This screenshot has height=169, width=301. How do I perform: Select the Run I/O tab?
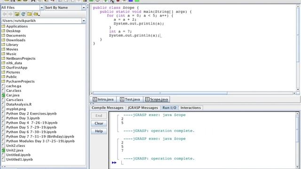(169, 108)
